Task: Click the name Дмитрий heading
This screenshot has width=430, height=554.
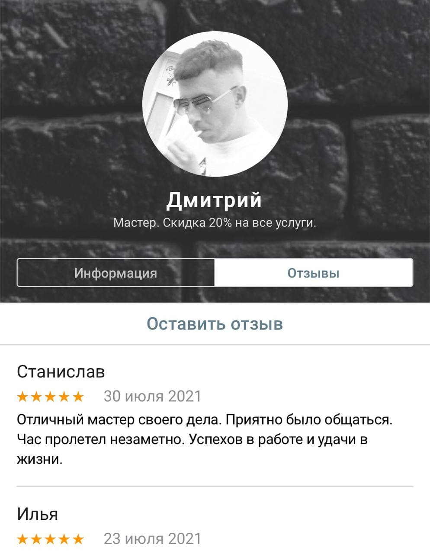Action: 215,200
